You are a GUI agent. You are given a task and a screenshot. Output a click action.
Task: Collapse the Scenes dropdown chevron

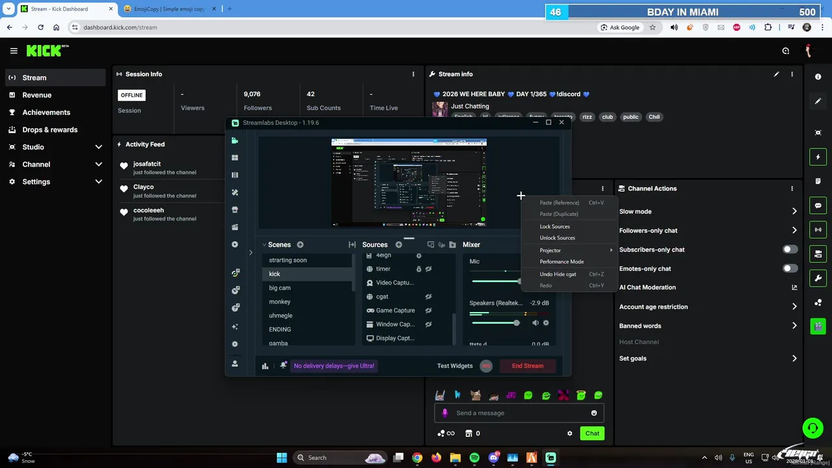click(x=264, y=245)
